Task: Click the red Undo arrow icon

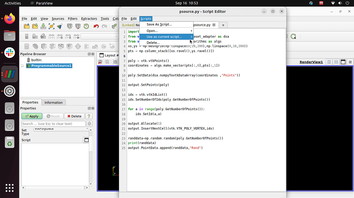Action: (96, 27)
